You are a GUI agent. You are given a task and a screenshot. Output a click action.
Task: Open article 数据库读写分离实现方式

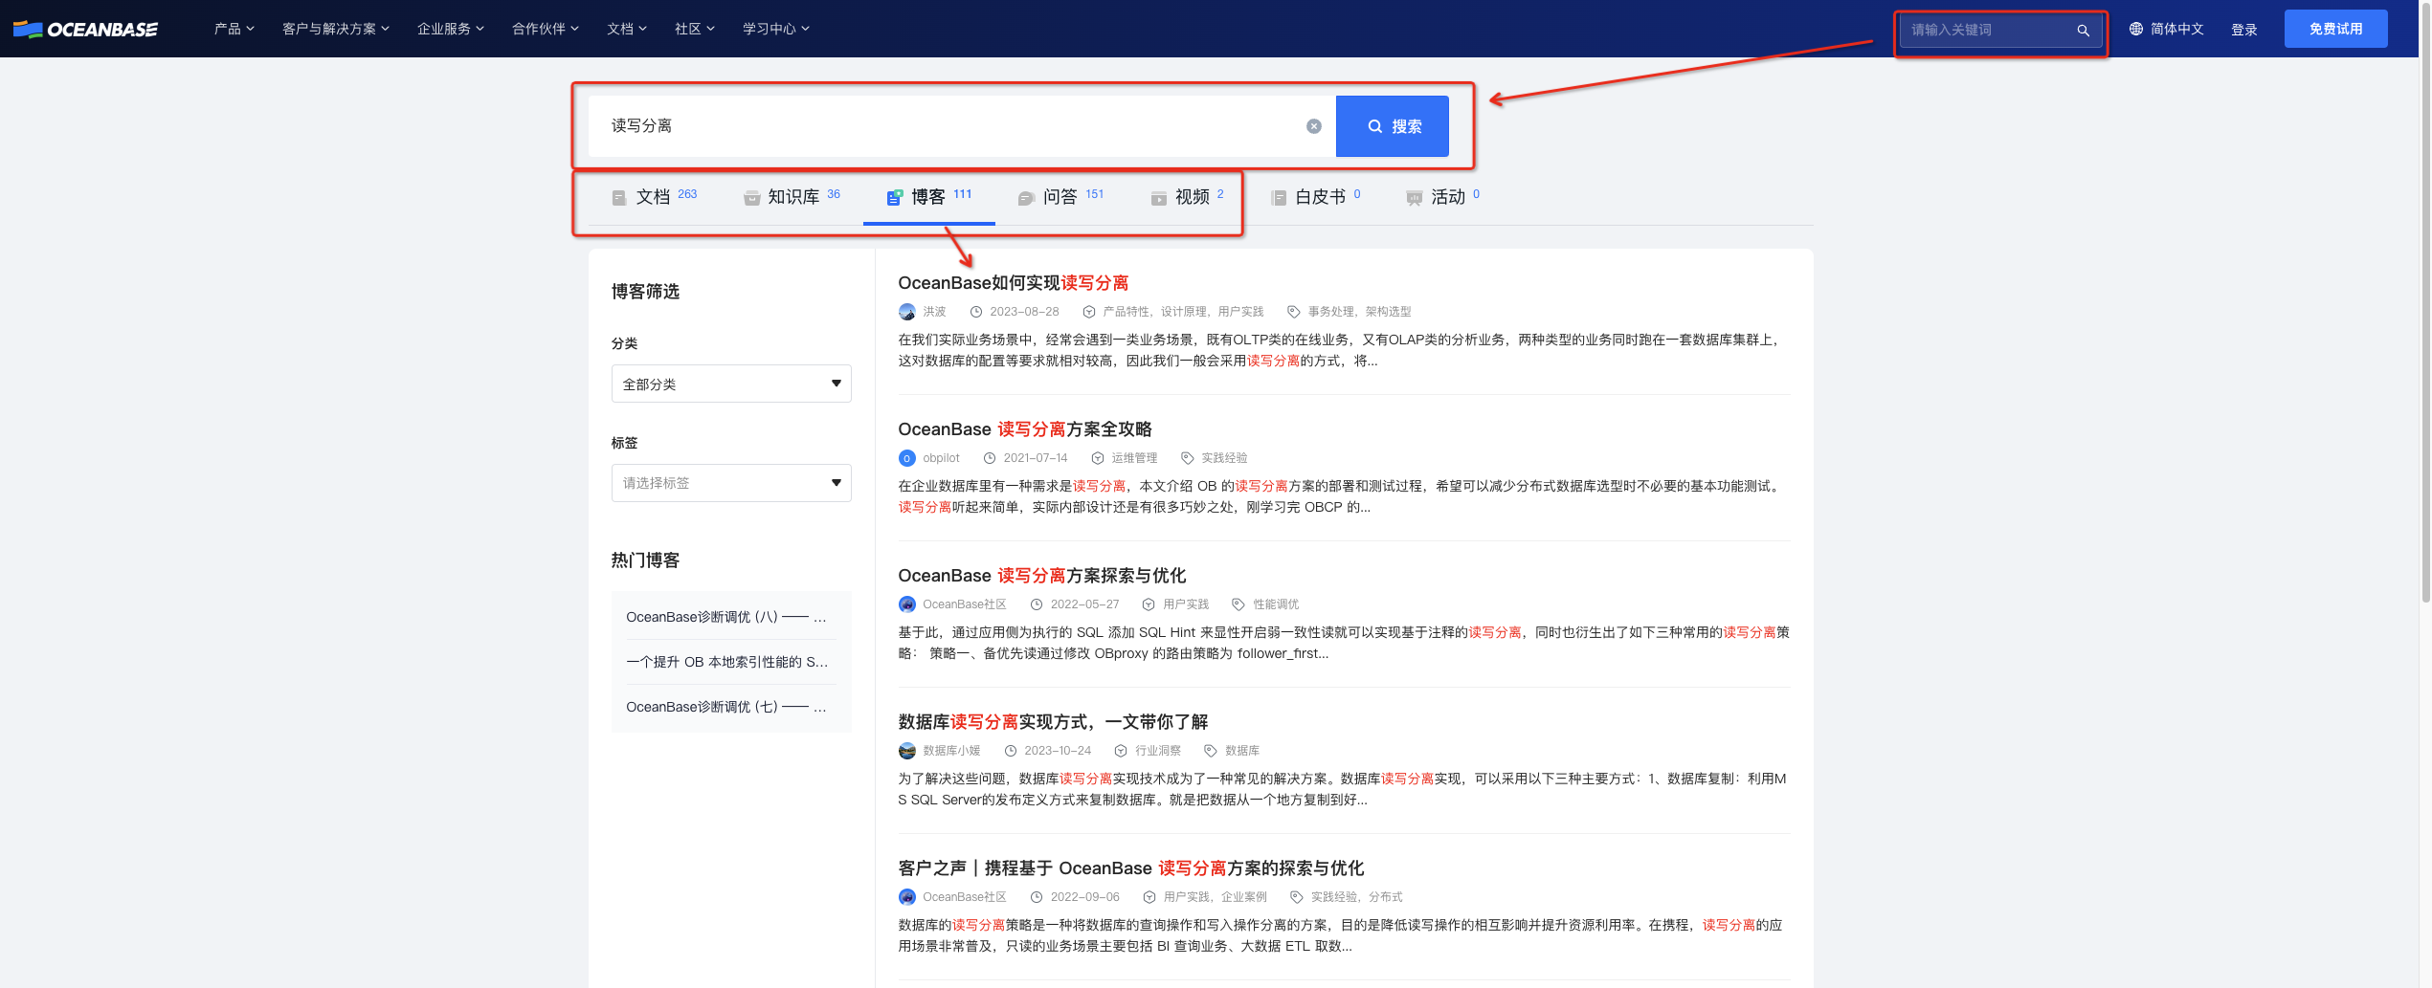(1053, 722)
